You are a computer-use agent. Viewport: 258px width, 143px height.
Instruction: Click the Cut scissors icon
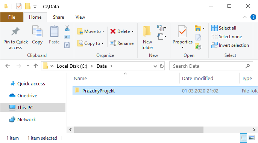(67, 28)
